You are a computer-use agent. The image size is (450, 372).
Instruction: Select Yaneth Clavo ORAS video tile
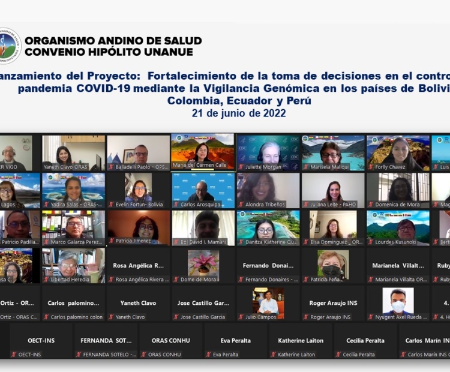[x=73, y=152]
